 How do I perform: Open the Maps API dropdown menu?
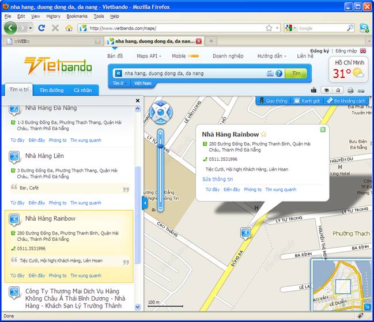149,56
